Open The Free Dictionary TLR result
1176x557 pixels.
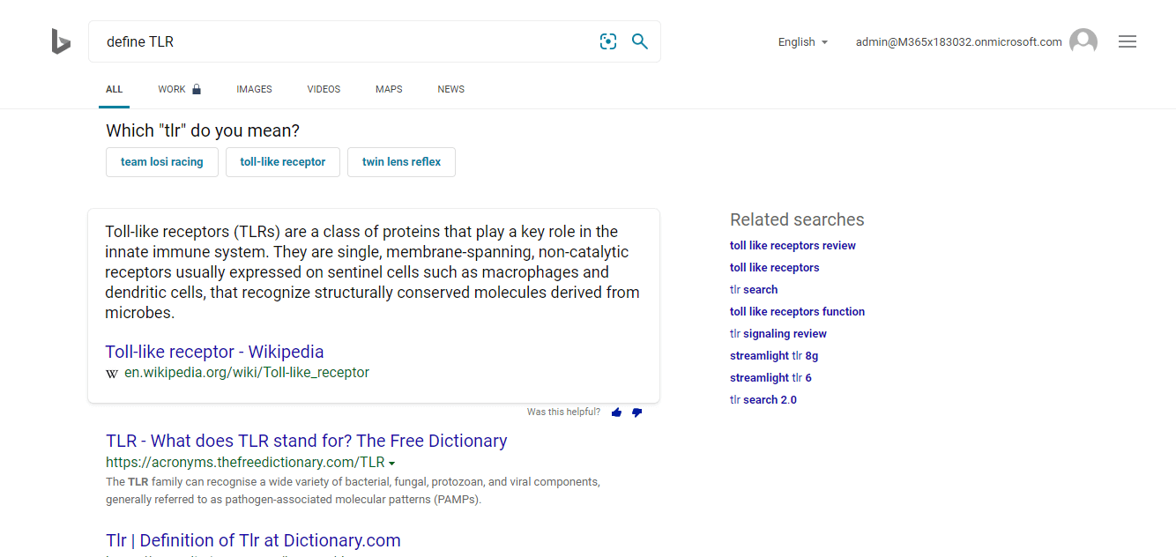[x=306, y=441]
